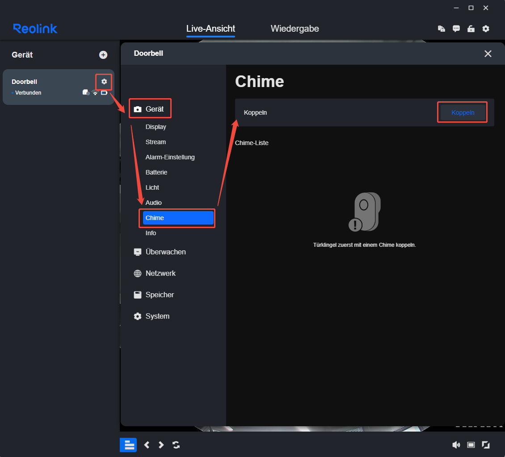This screenshot has width=505, height=457.
Task: Click the doorbell chime placeholder image
Action: [x=365, y=212]
